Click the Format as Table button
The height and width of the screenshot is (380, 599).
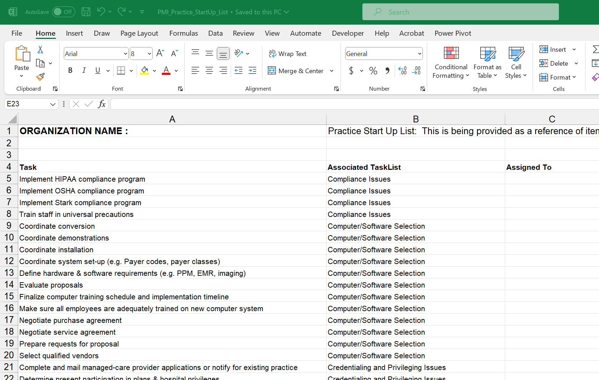[487, 63]
